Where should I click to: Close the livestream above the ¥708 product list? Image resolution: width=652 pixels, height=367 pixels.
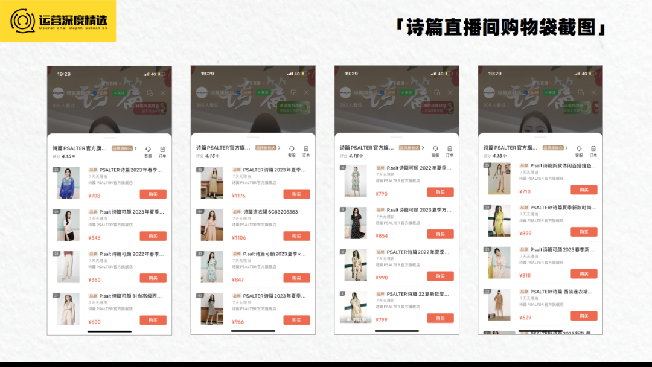163,92
